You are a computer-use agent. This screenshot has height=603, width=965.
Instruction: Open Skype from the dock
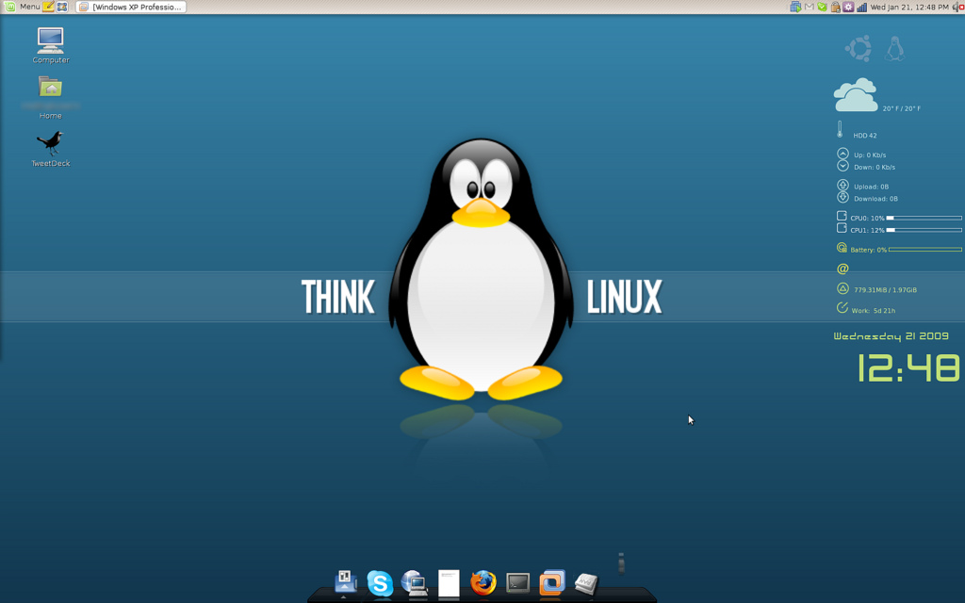click(380, 584)
